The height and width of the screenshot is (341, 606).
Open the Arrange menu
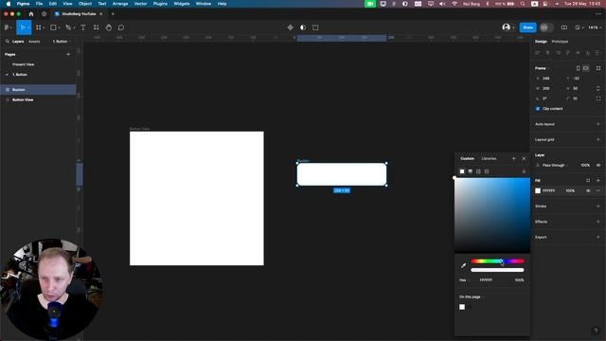[120, 4]
